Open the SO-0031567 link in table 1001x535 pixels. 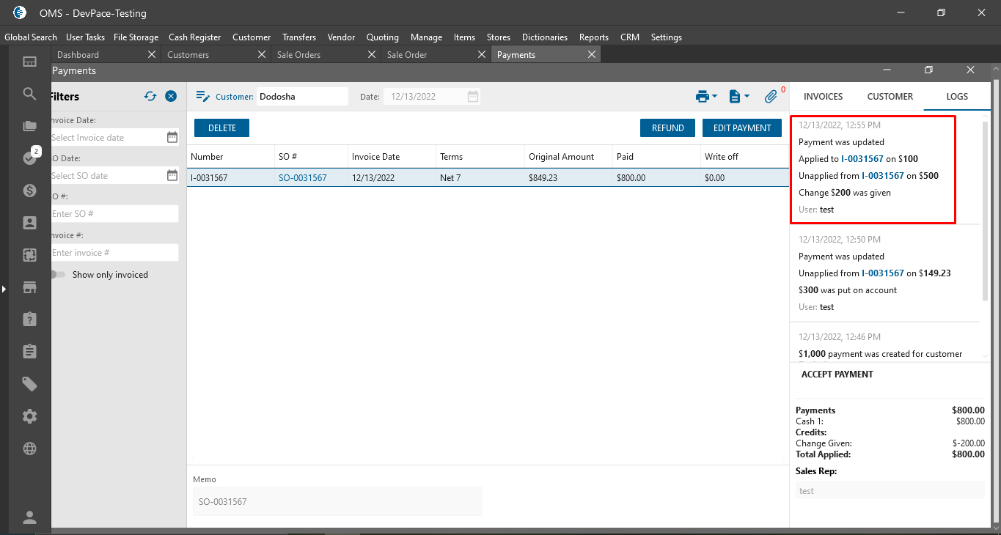click(x=302, y=177)
